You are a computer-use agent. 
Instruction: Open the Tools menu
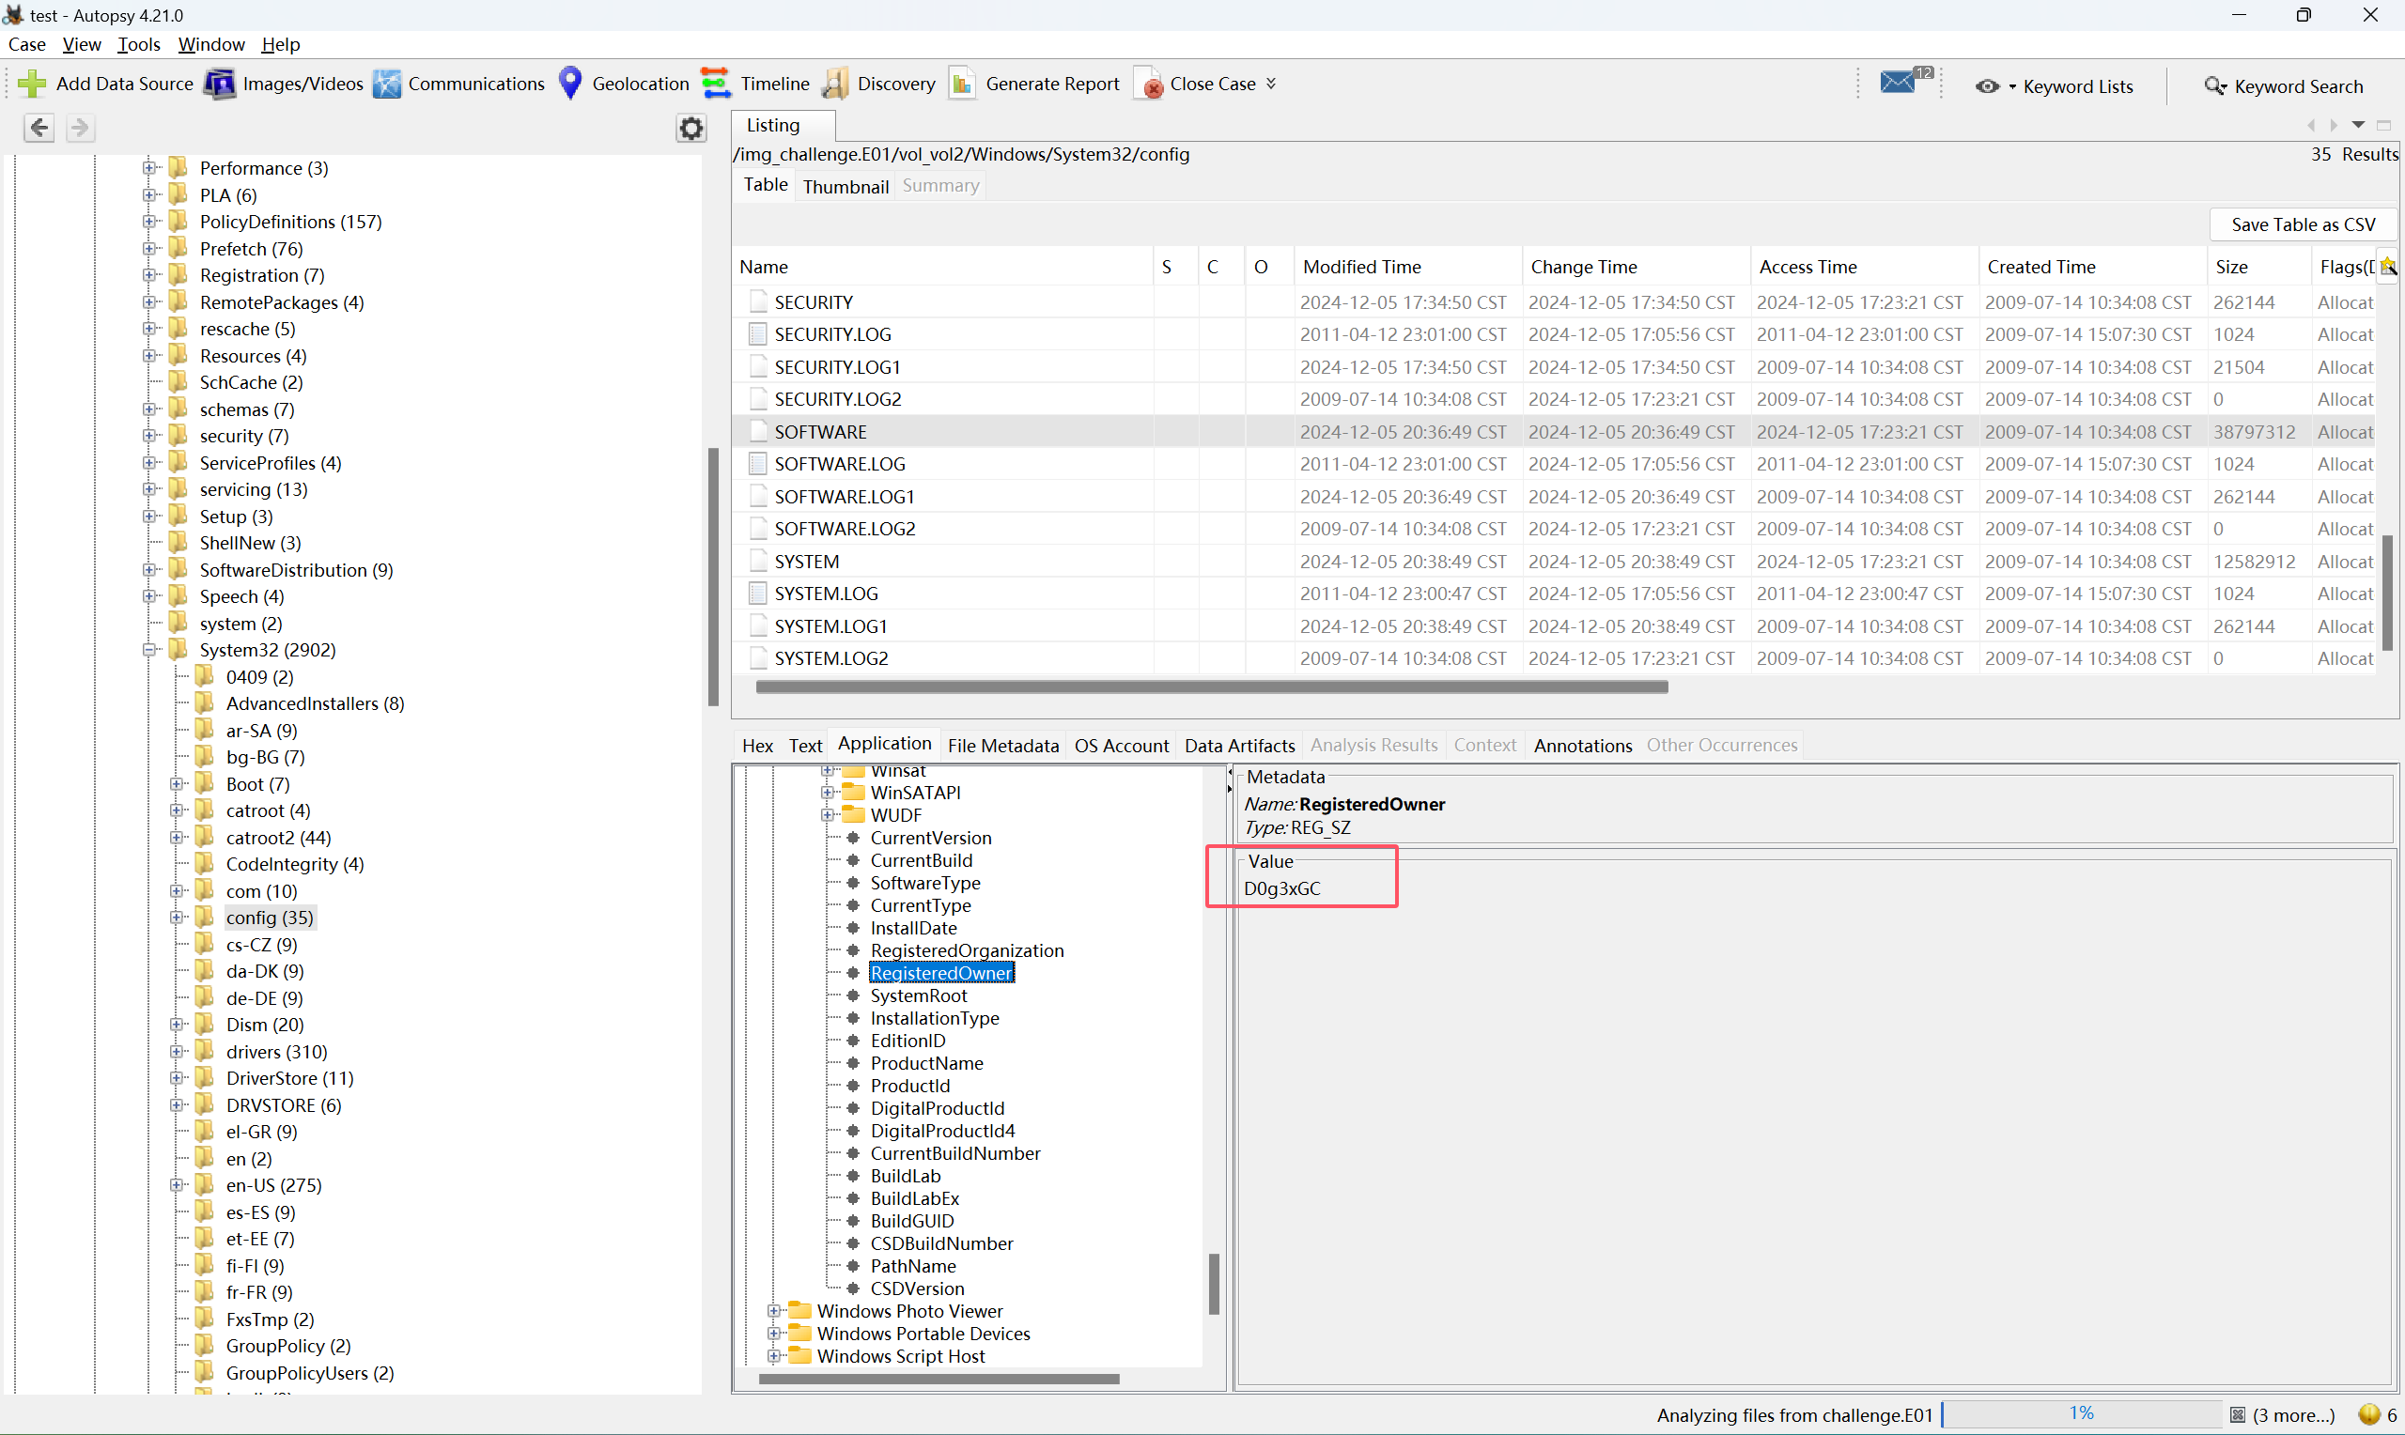(139, 44)
